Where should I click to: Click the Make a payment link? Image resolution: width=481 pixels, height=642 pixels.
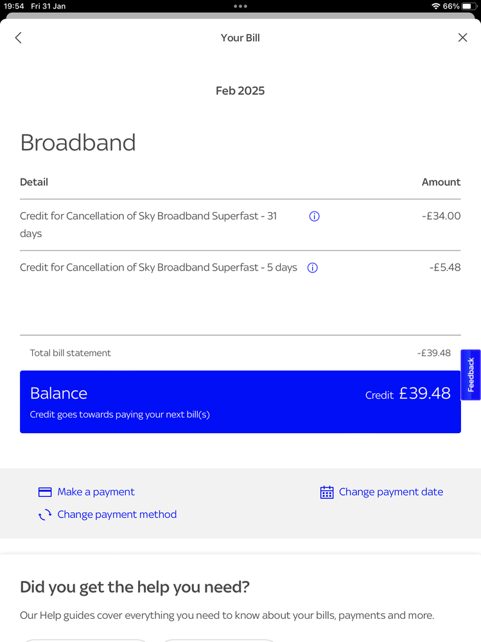click(96, 492)
